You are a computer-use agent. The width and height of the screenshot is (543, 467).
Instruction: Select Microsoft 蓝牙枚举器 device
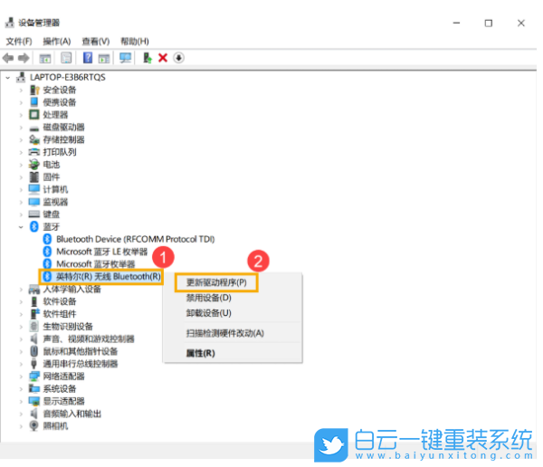(x=96, y=264)
